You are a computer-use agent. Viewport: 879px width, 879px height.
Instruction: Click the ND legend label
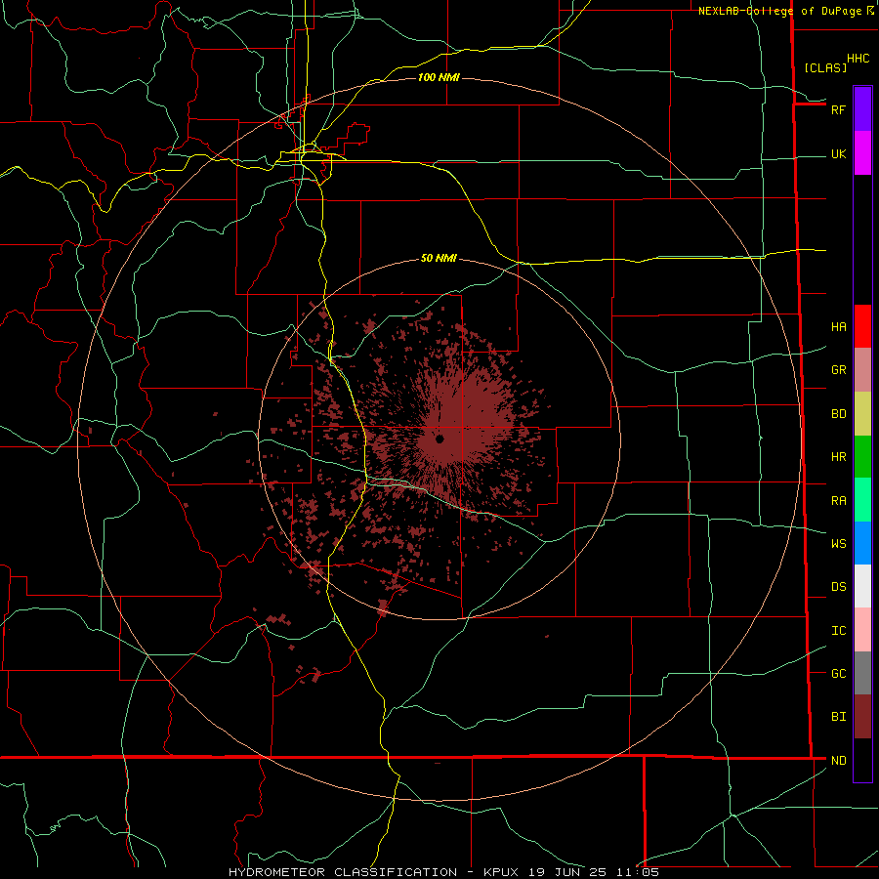838,761
